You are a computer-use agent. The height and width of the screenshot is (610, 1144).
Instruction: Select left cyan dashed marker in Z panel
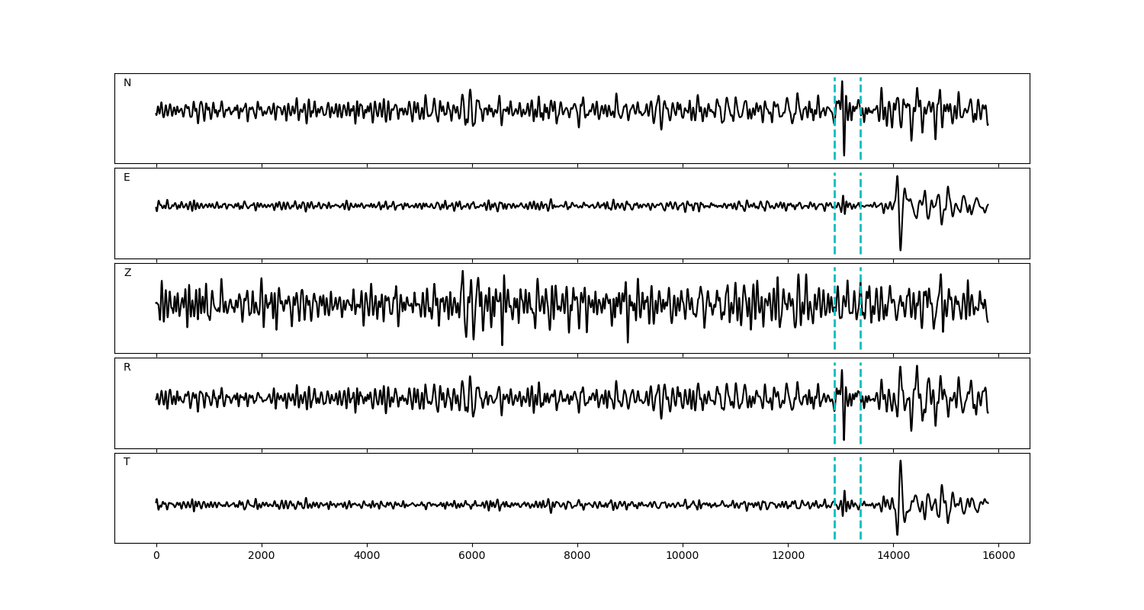[834, 328]
